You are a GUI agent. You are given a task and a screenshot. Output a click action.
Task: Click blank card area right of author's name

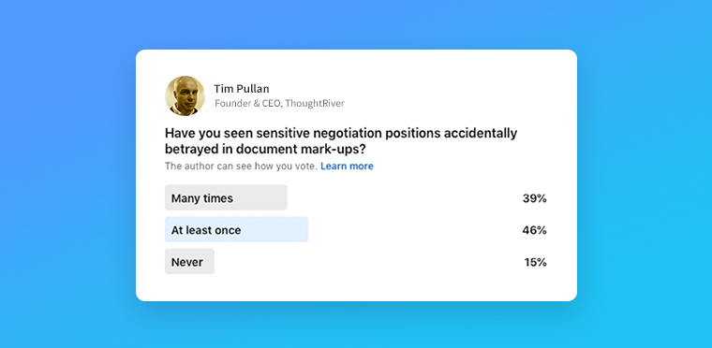(454, 95)
